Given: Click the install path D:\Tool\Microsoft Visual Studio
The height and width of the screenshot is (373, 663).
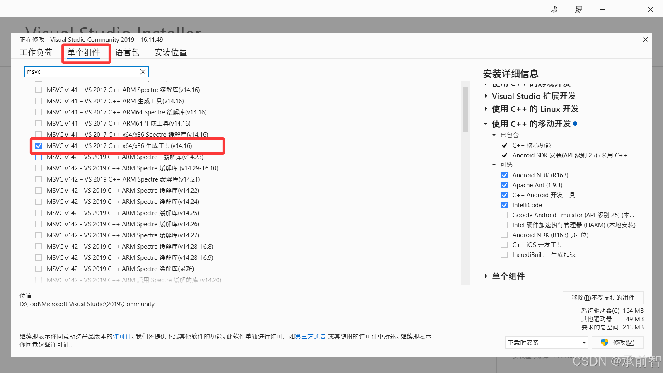Looking at the screenshot, I should pyautogui.click(x=87, y=304).
